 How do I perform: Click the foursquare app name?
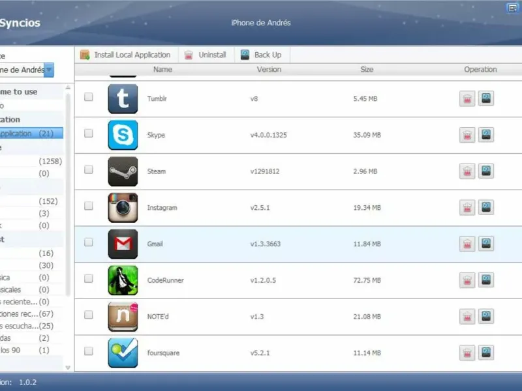(x=163, y=353)
